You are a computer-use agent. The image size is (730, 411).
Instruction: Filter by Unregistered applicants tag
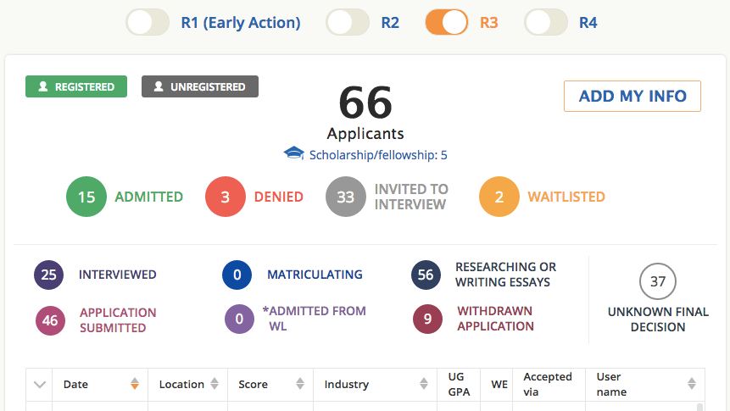click(x=200, y=86)
